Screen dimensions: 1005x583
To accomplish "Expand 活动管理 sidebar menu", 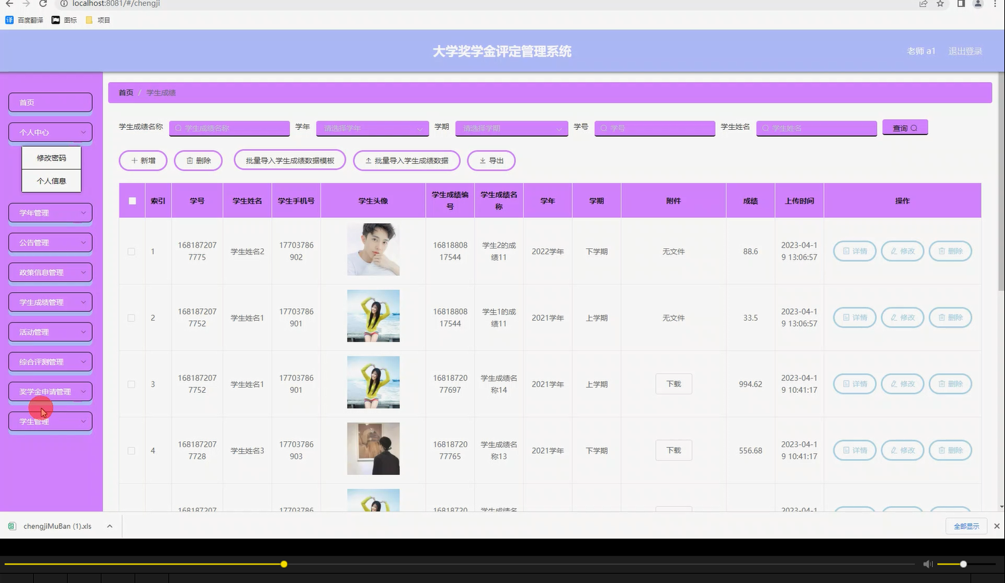I will click(50, 332).
